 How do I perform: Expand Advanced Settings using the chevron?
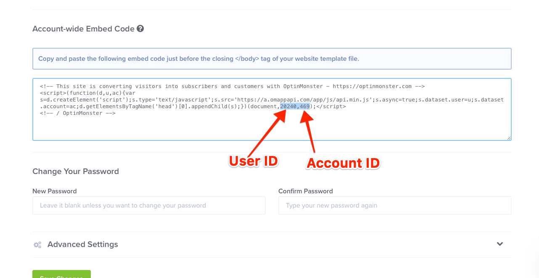pos(500,244)
